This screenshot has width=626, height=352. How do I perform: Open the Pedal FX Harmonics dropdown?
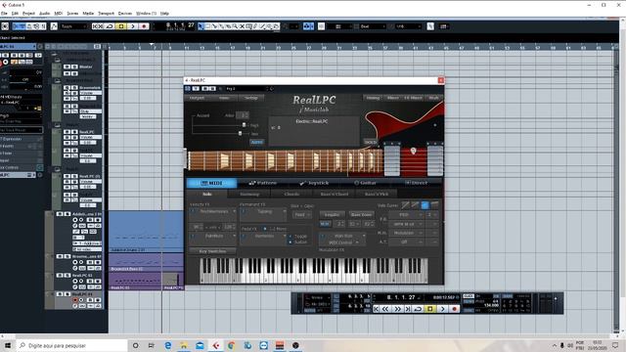click(263, 237)
